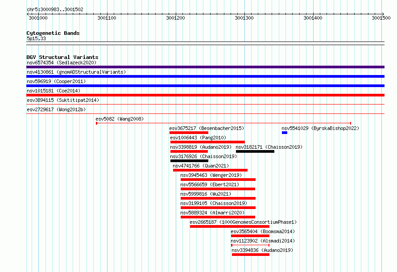
Task: Click the red nsv3398819 Audano2019 bar
Action: (x=189, y=151)
